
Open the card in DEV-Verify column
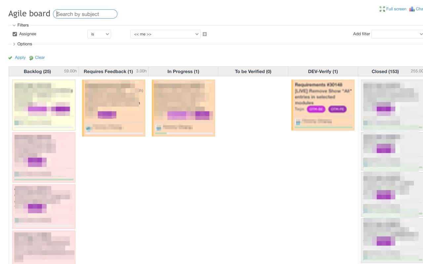pyautogui.click(x=323, y=105)
